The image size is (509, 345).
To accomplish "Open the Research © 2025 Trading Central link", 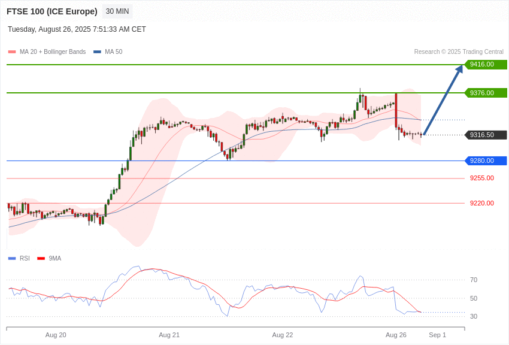I will 458,52.
